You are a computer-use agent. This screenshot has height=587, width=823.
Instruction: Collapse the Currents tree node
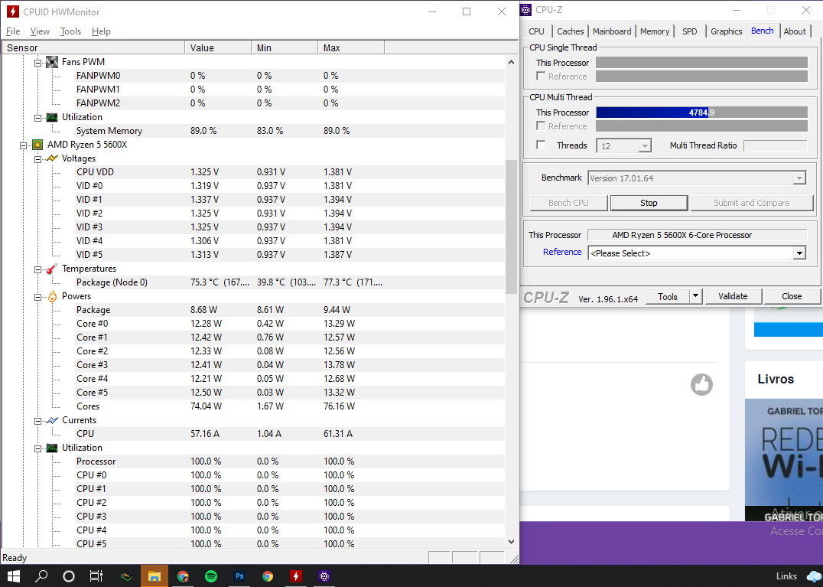pos(37,421)
